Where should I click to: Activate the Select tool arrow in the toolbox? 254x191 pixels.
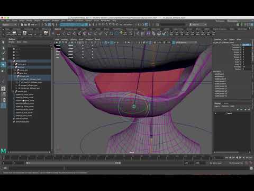point(3,42)
